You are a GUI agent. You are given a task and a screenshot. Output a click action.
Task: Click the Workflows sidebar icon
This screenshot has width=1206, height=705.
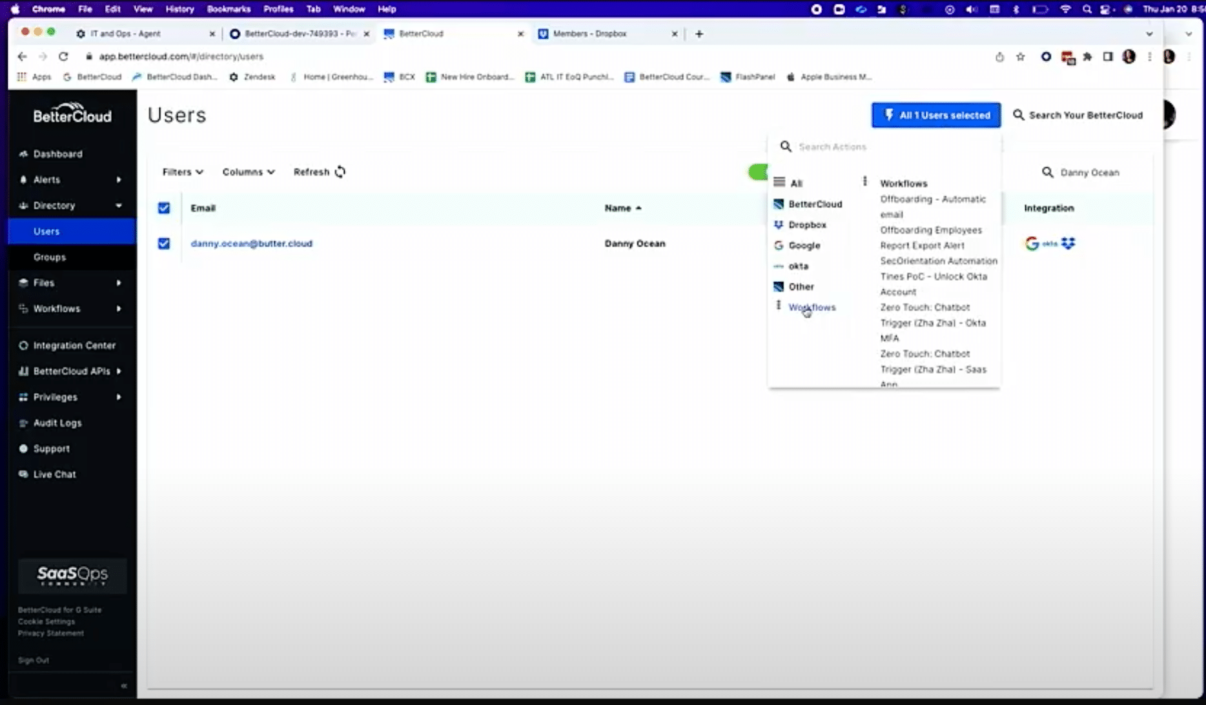tap(24, 309)
